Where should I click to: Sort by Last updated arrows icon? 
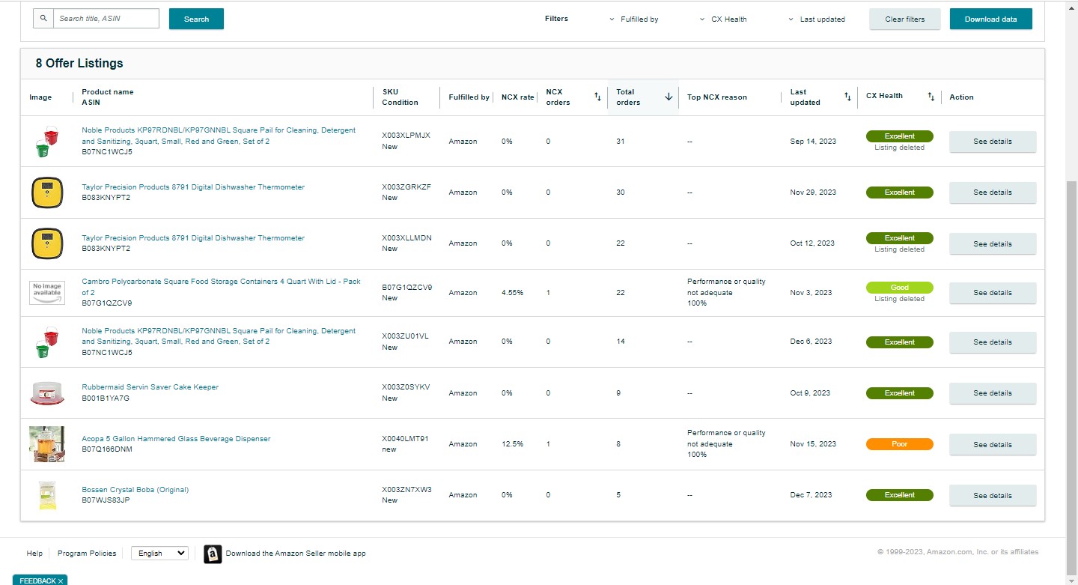(847, 97)
